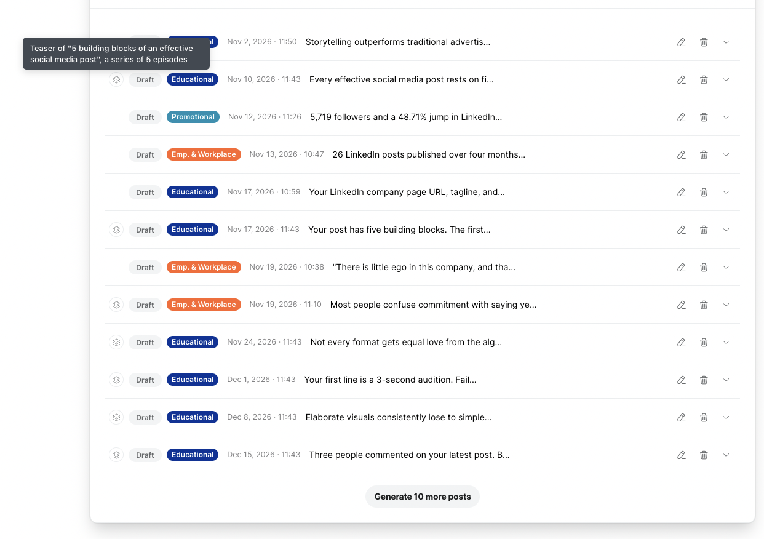
Task: Click Emp. & Workplace tag on Nov 19, 10:38 post
Action: pyautogui.click(x=204, y=267)
